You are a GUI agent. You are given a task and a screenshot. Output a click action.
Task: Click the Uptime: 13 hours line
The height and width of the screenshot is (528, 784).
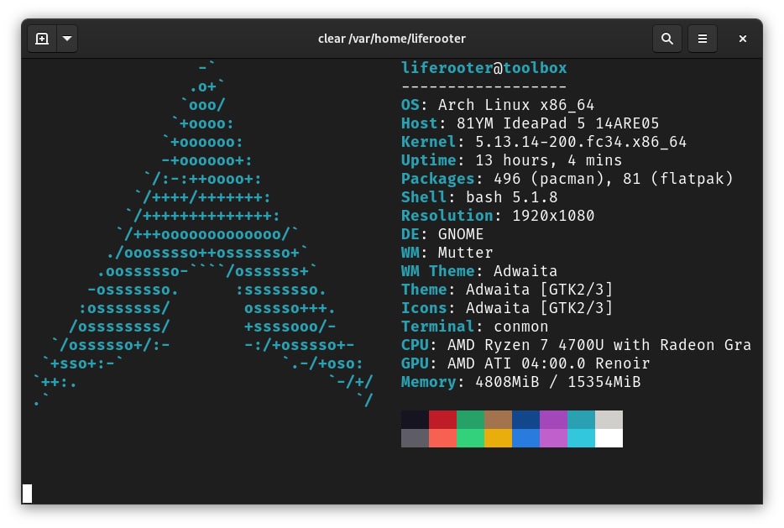511,160
